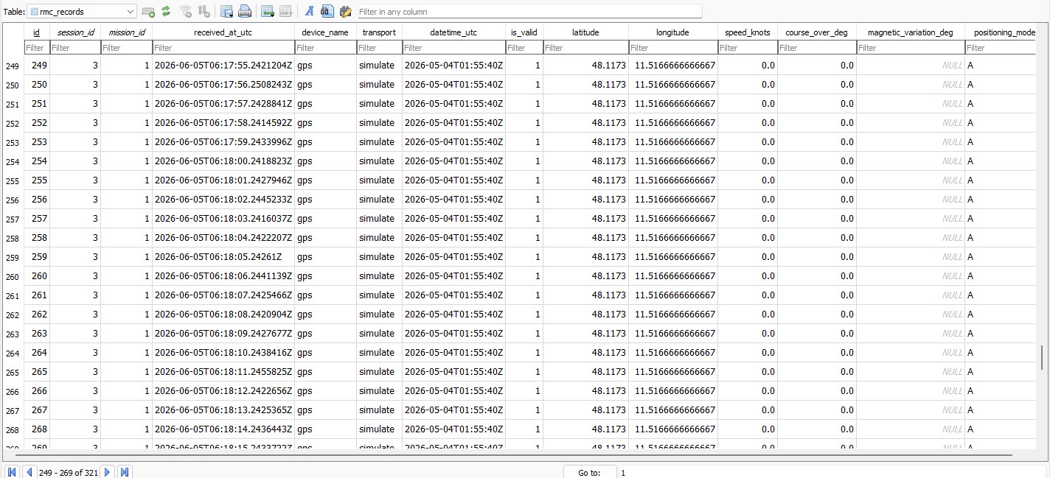The height and width of the screenshot is (478, 1050).
Task: Click the filter box under transport
Action: click(x=380, y=48)
